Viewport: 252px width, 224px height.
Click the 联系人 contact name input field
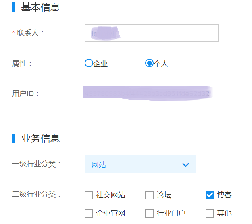152,33
